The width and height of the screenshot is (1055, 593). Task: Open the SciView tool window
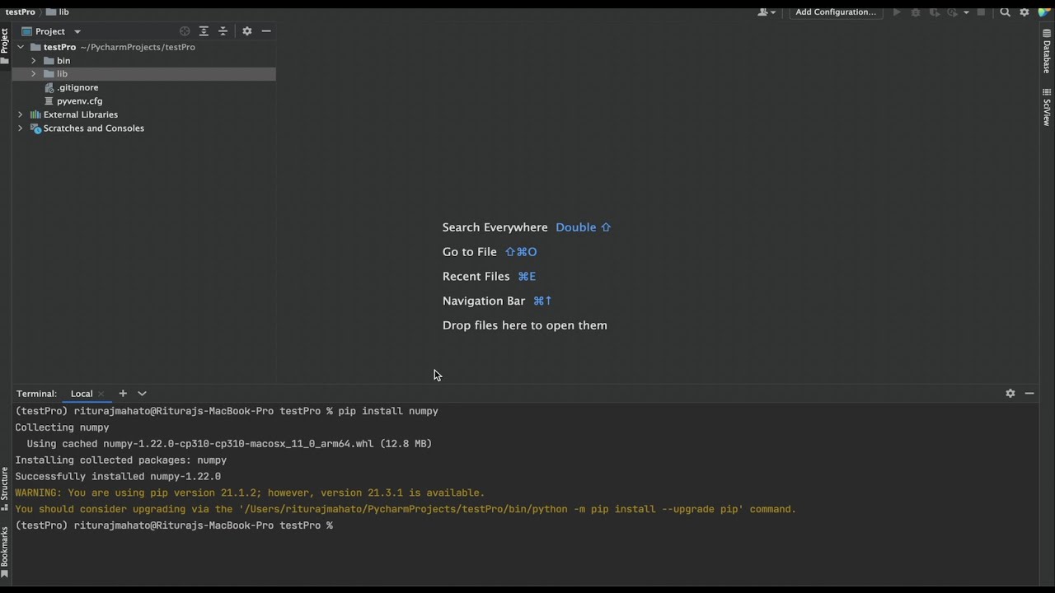(1047, 107)
